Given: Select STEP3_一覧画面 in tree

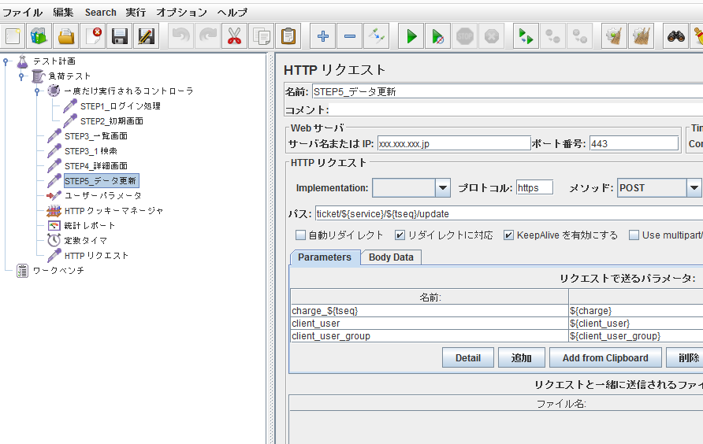Looking at the screenshot, I should pyautogui.click(x=96, y=136).
